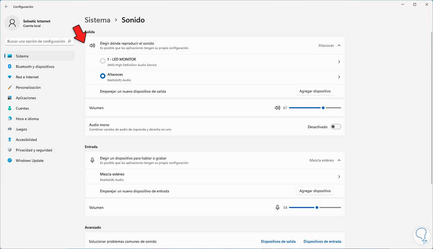Click Agregar dispositivo for output devices
Screen dimensions: 433x249
point(315,91)
